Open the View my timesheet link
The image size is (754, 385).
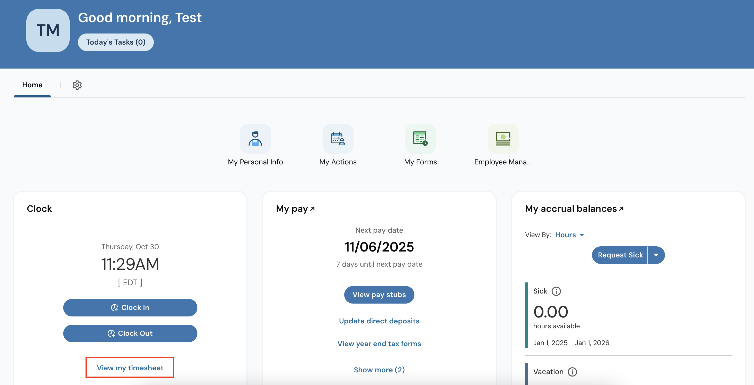(130, 368)
